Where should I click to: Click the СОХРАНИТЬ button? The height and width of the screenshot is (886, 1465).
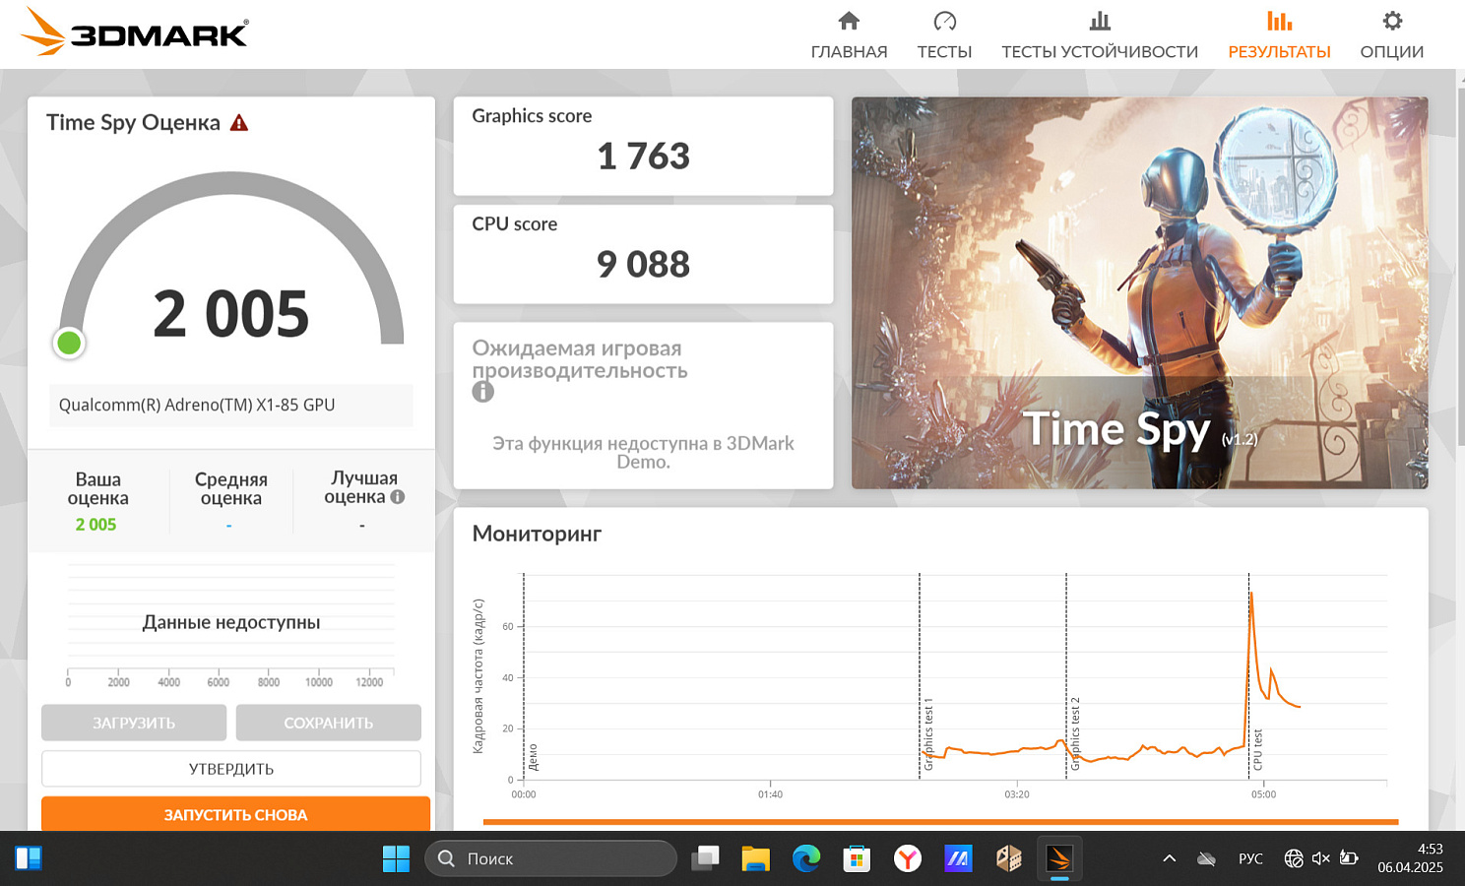(329, 723)
